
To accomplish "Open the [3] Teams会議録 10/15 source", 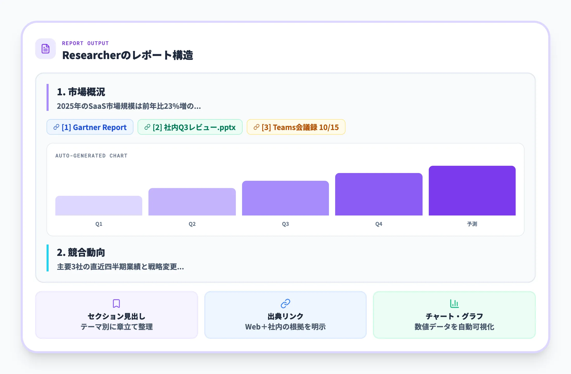I will (x=296, y=127).
